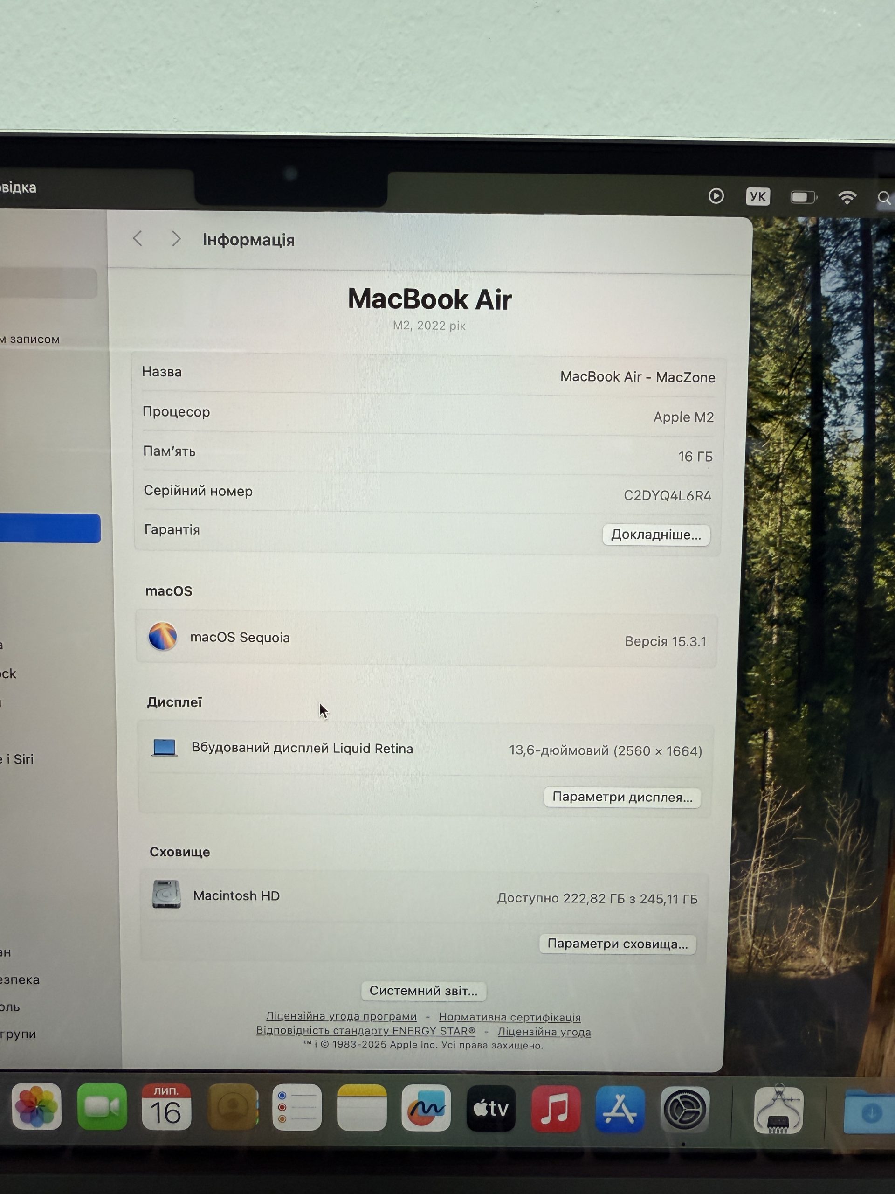This screenshot has width=895, height=1194.
Task: Open the App Store from the Dock
Action: click(x=620, y=1110)
